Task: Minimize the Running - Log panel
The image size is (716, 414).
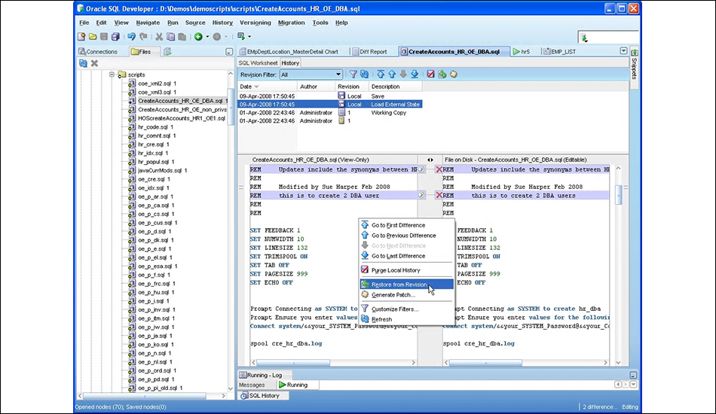Action: click(x=633, y=375)
